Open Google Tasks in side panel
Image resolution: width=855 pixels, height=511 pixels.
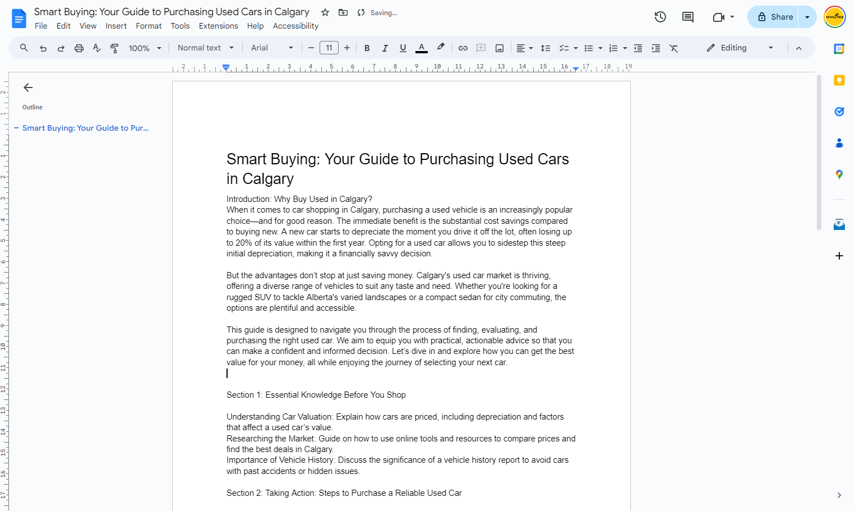839,112
